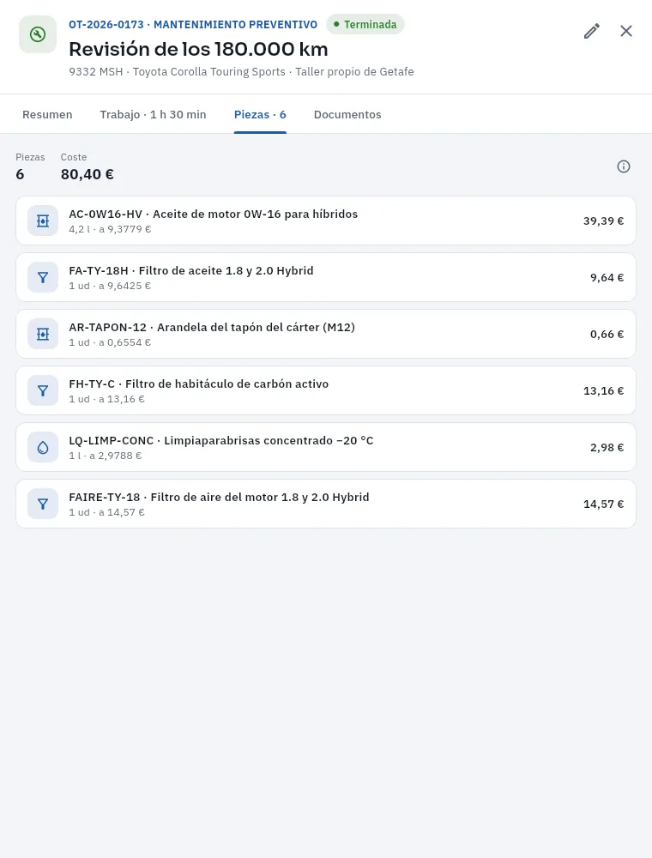Select the Piezas · 6 tab
The image size is (652, 858).
(260, 114)
